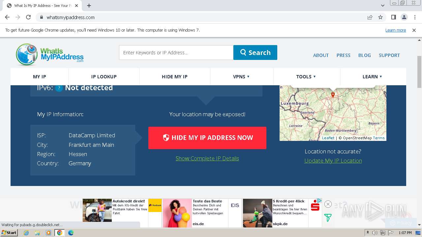
Task: Open the skpk.de S Kredit-per-Klick ad
Action: point(282,213)
